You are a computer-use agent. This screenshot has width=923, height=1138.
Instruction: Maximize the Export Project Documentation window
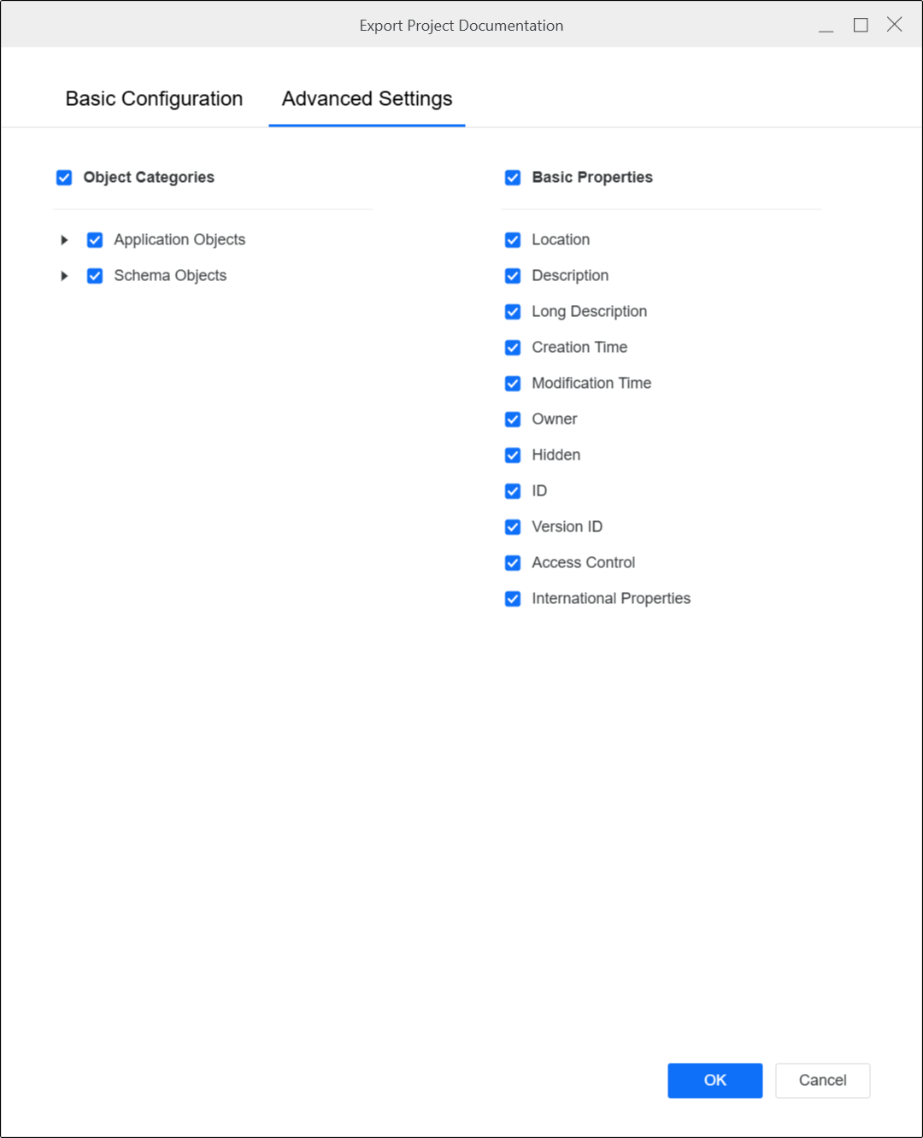point(861,25)
